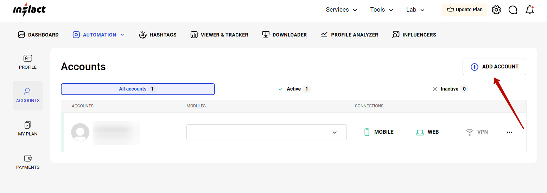Viewport: 547px width, 193px height.
Task: Switch to the Active accounts tab
Action: [294, 89]
